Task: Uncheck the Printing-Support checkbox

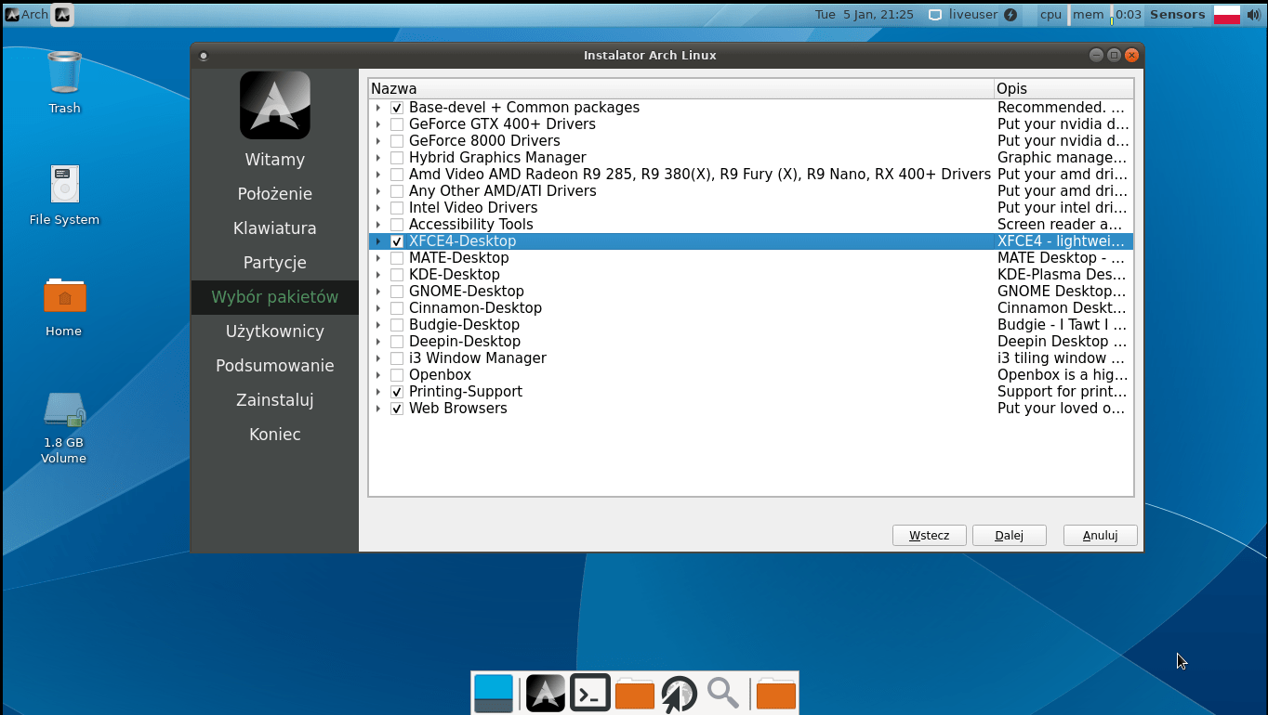Action: [397, 392]
